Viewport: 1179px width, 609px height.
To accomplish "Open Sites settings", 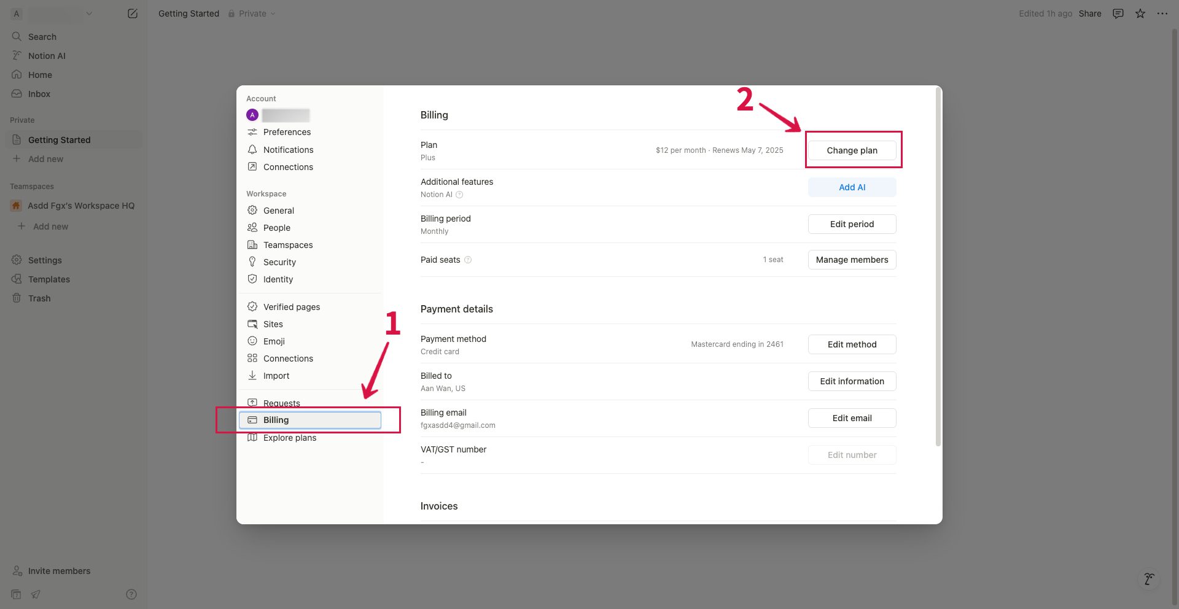I will pos(310,324).
